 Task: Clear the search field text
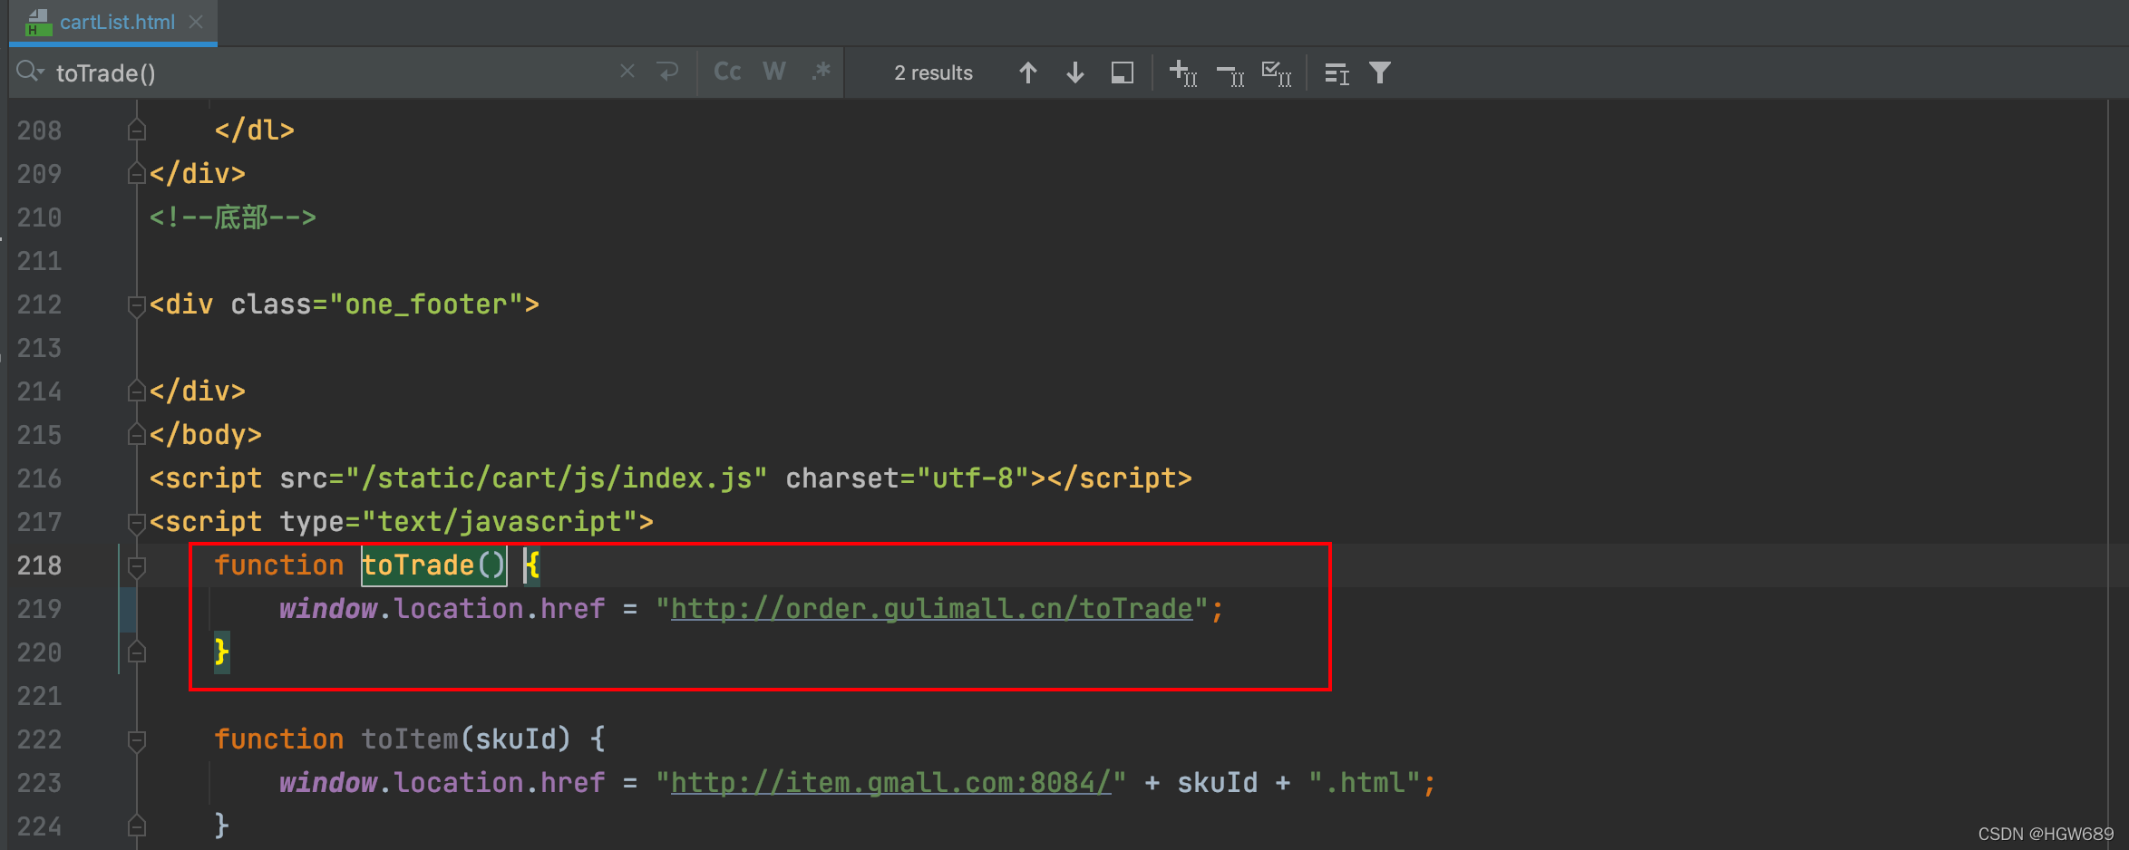click(x=627, y=72)
